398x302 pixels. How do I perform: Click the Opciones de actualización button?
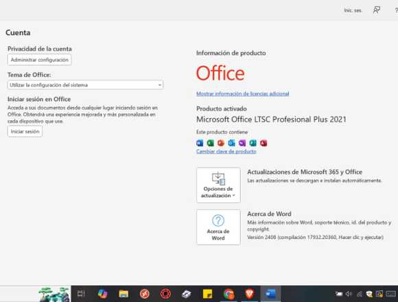[218, 185]
